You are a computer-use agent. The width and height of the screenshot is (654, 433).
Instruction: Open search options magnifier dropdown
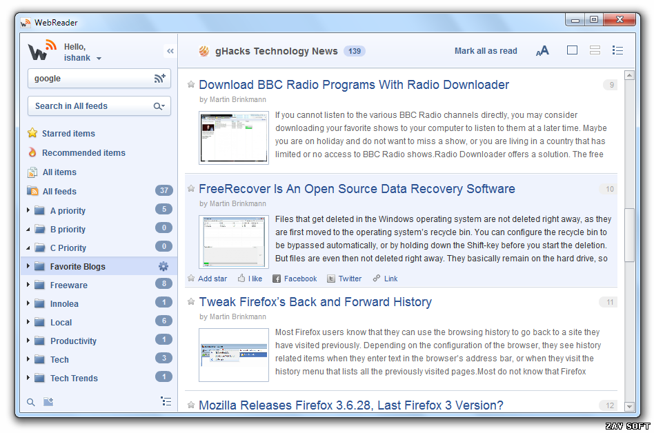point(159,106)
